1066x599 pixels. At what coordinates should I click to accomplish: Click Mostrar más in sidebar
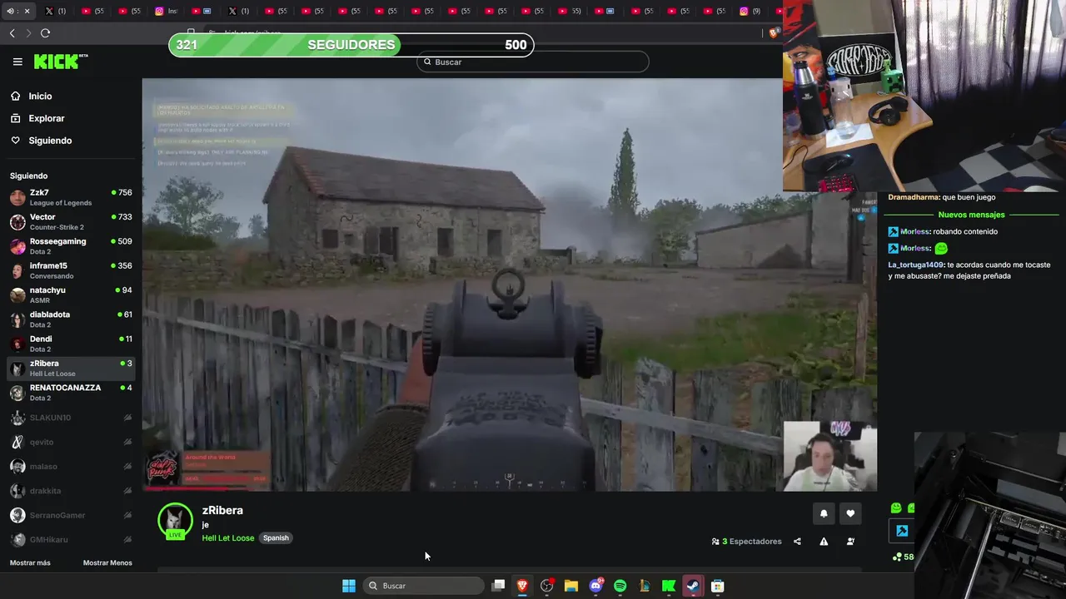point(30,563)
